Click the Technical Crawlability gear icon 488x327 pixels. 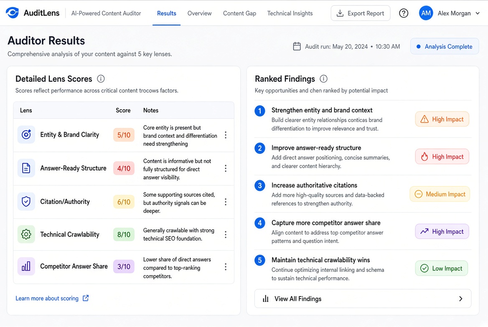pyautogui.click(x=26, y=234)
